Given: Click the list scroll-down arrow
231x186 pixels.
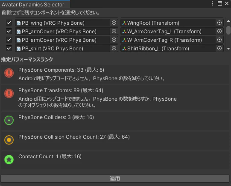Looking at the screenshot, I should click(228, 49).
